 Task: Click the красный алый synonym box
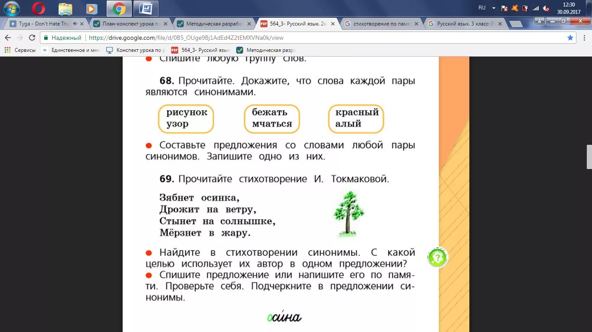356,118
